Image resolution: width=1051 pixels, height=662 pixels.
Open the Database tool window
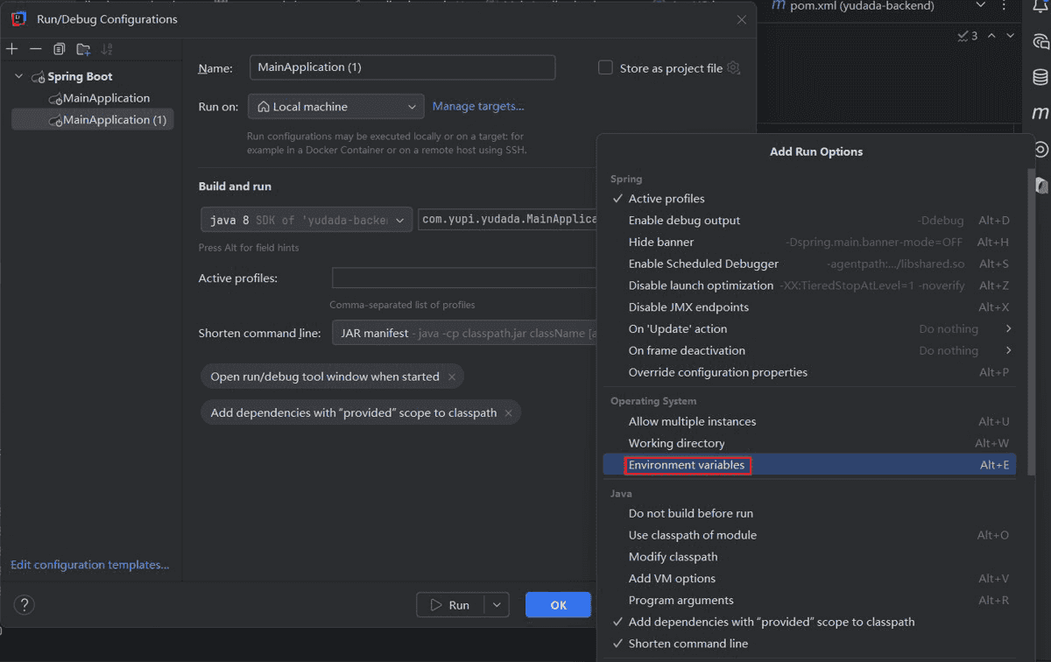(1040, 77)
